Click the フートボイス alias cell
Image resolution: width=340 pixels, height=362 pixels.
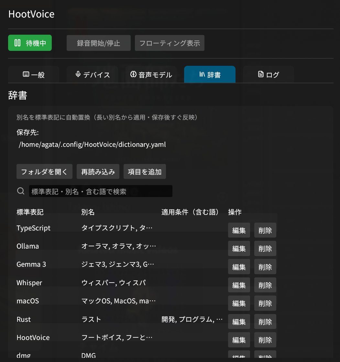coord(117,337)
